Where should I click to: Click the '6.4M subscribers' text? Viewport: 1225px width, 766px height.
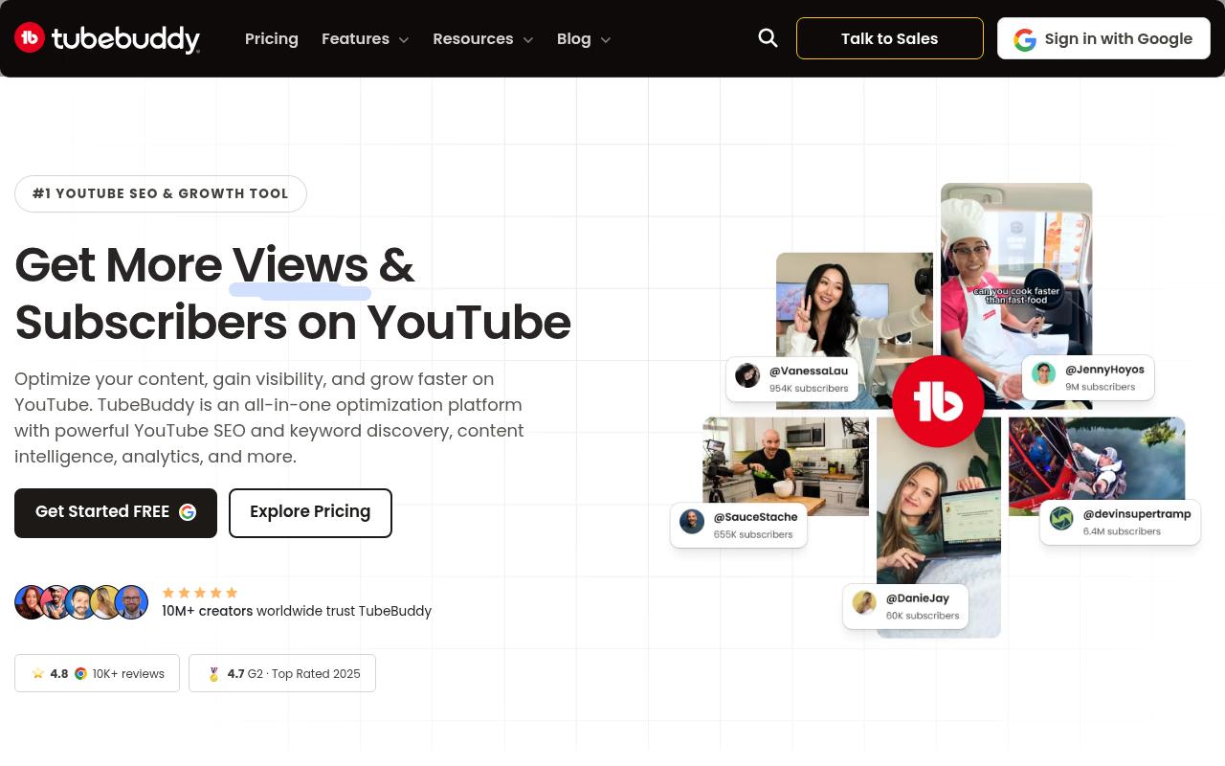(x=1122, y=531)
